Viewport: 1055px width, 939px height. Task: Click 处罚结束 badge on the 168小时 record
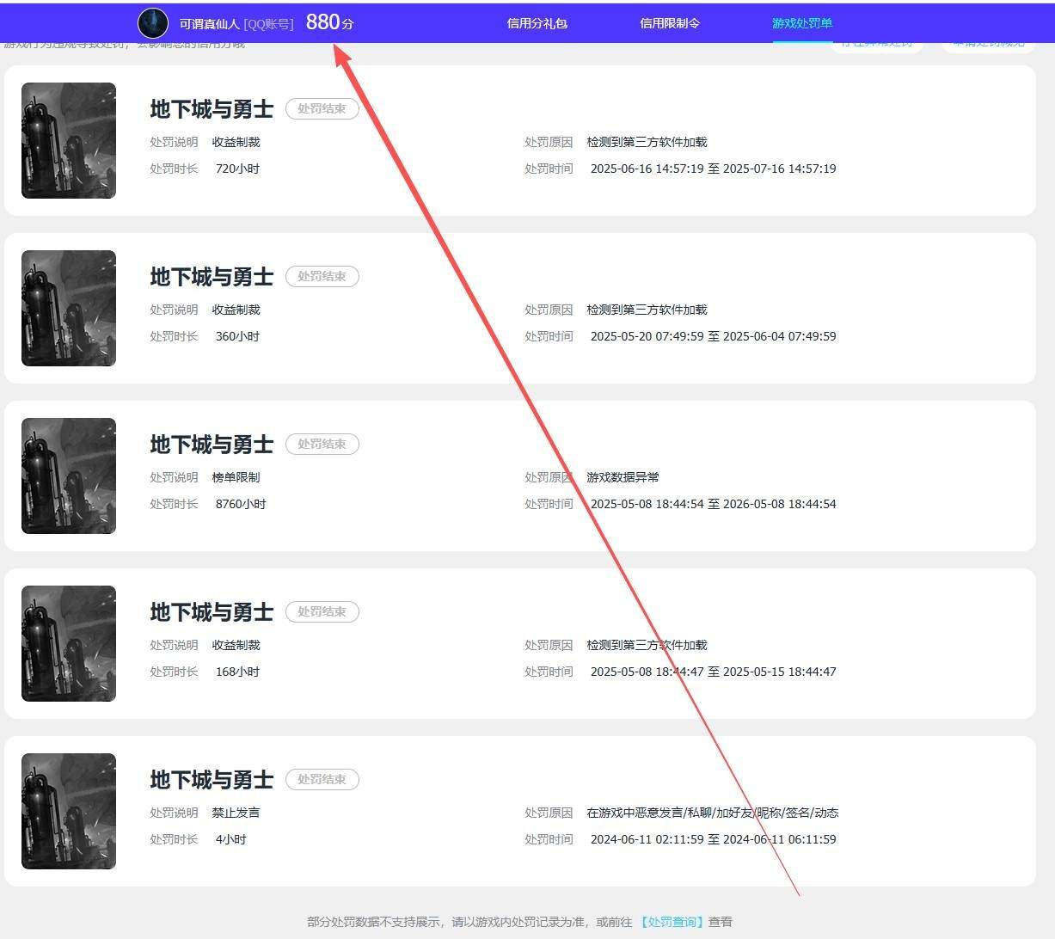pos(322,611)
